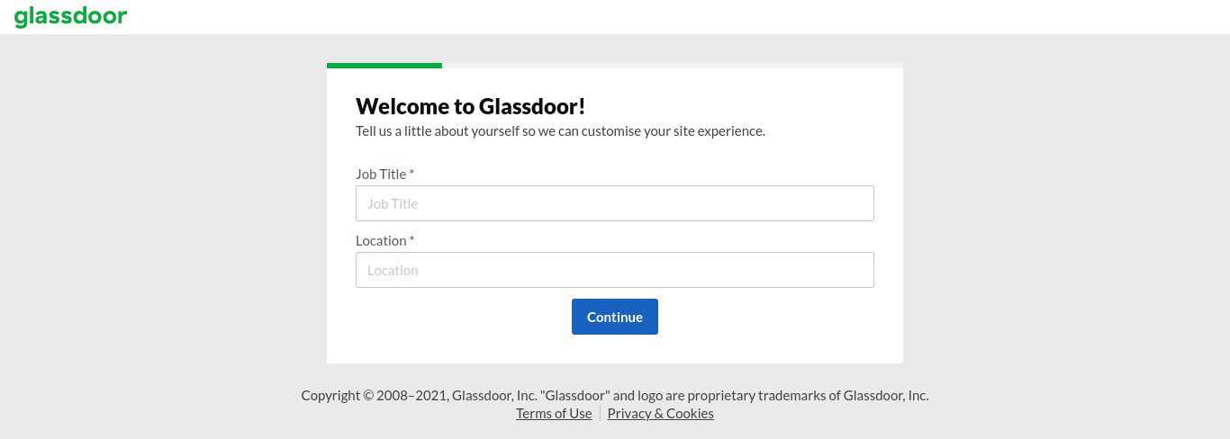Click the blue Continue button
Viewport: 1230px width, 439px height.
coord(615,317)
